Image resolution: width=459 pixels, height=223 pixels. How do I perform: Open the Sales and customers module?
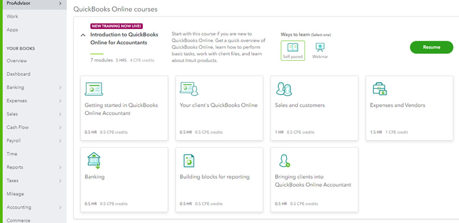(x=300, y=105)
